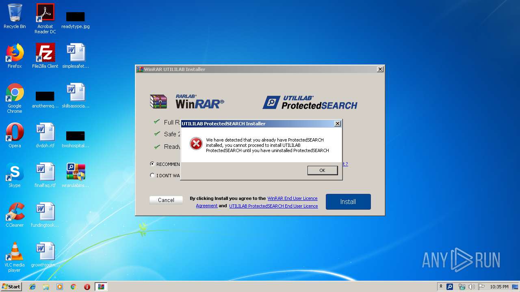Image resolution: width=520 pixels, height=292 pixels.
Task: Select wrarulabins... installer icon
Action: pyautogui.click(x=76, y=175)
